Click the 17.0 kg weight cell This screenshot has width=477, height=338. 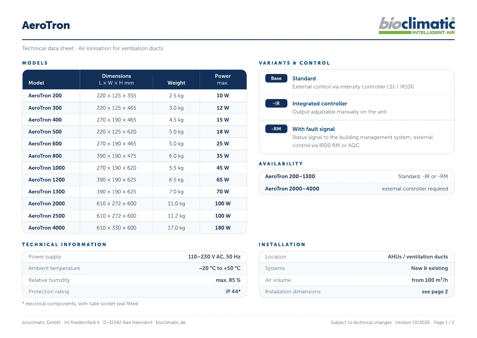[x=176, y=228]
